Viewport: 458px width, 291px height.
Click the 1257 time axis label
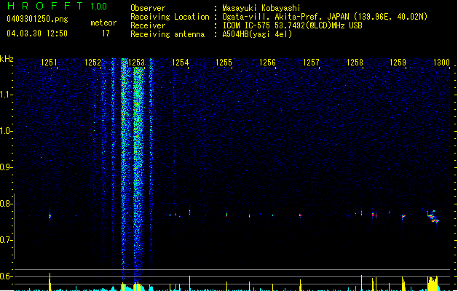[311, 63]
